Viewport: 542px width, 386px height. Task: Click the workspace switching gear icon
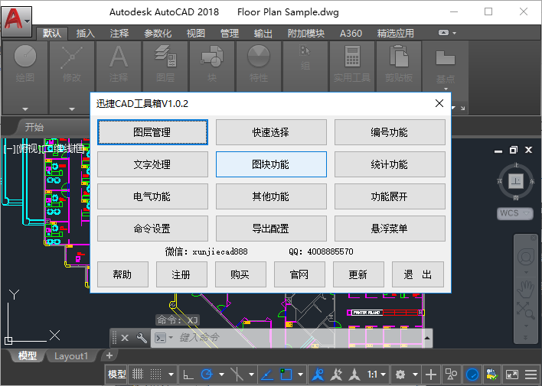click(x=400, y=375)
